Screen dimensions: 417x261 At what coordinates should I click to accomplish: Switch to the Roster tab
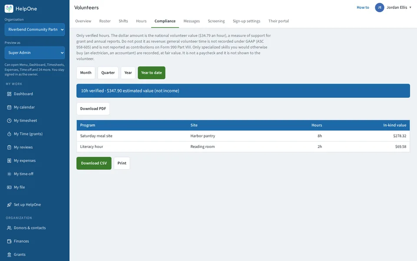(x=105, y=21)
